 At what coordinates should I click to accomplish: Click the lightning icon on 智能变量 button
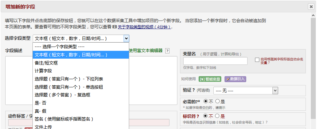(202, 79)
